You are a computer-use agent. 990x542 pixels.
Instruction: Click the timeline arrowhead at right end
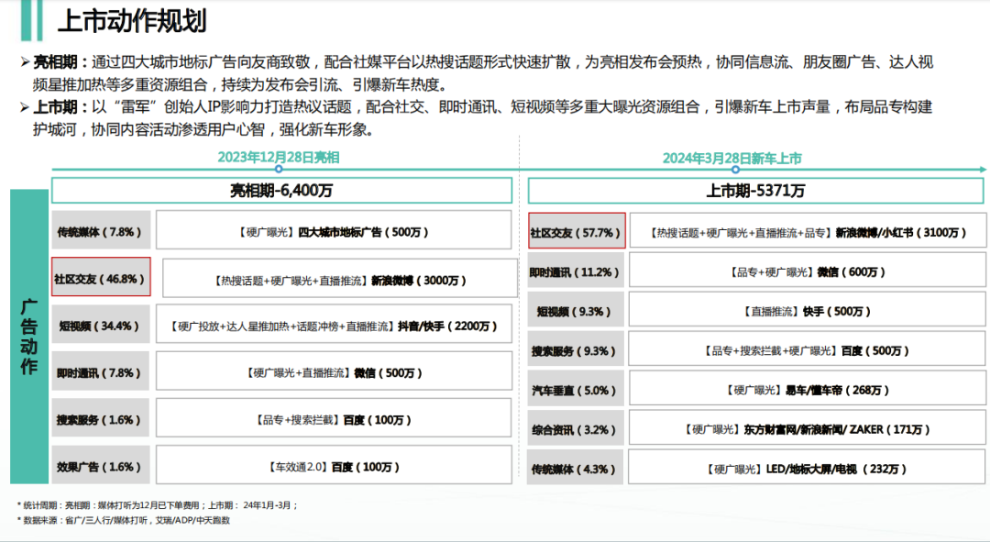pos(982,170)
